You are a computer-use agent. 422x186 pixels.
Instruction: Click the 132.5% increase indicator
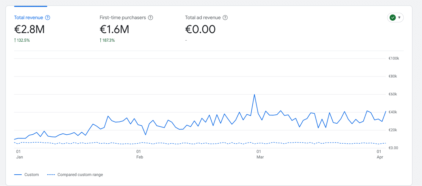click(22, 40)
